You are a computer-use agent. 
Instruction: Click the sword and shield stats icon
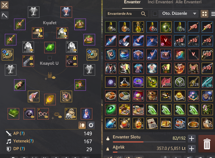tap(82, 125)
